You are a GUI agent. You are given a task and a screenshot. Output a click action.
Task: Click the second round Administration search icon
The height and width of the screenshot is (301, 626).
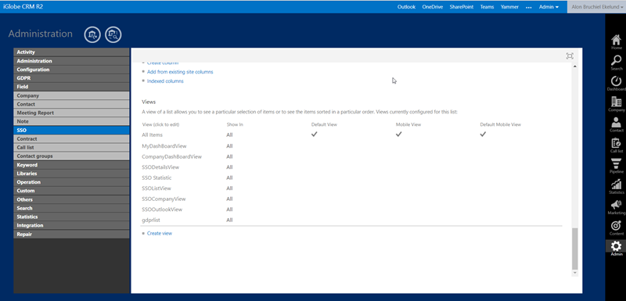[x=113, y=34]
